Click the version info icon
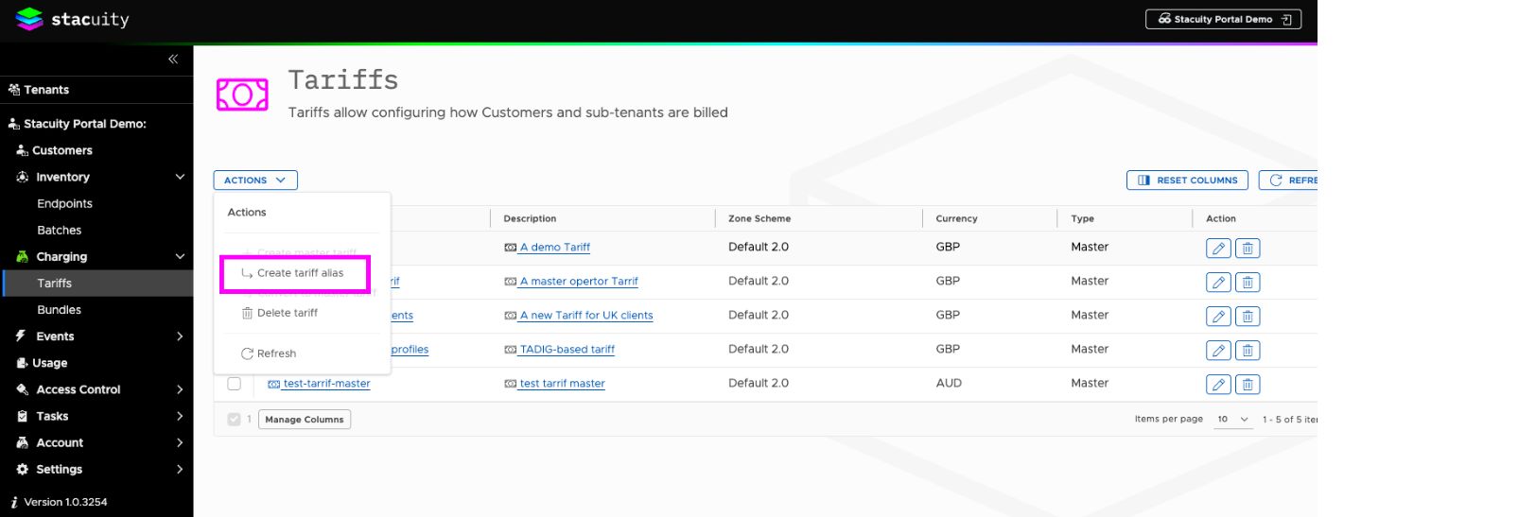Viewport: 1536px width, 517px height. 14,502
